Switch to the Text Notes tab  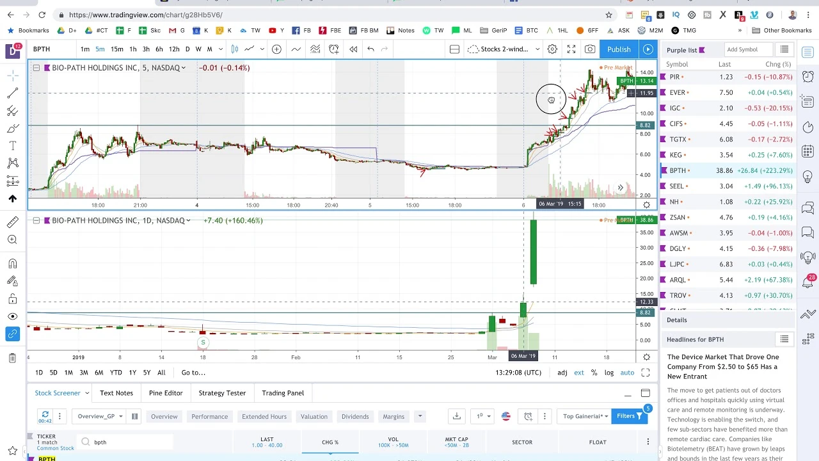pyautogui.click(x=116, y=393)
